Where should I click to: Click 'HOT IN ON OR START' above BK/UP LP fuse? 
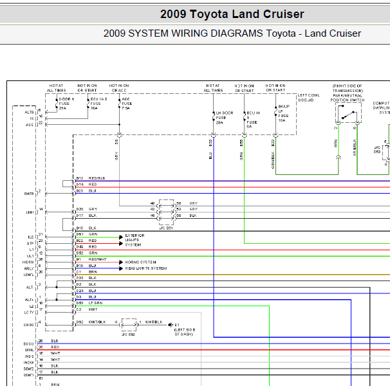[275, 87]
